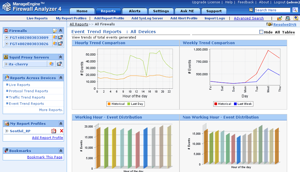The image size is (300, 172).
Task: Open the Advanced Search link
Action: point(249,18)
